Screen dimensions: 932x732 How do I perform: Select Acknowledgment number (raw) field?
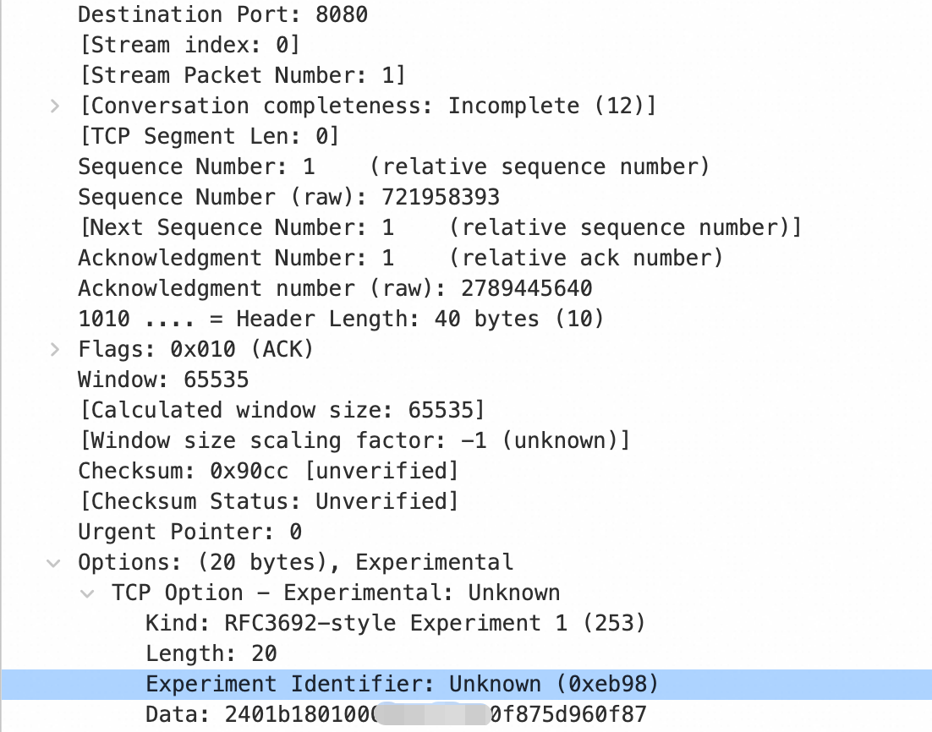pyautogui.click(x=335, y=288)
